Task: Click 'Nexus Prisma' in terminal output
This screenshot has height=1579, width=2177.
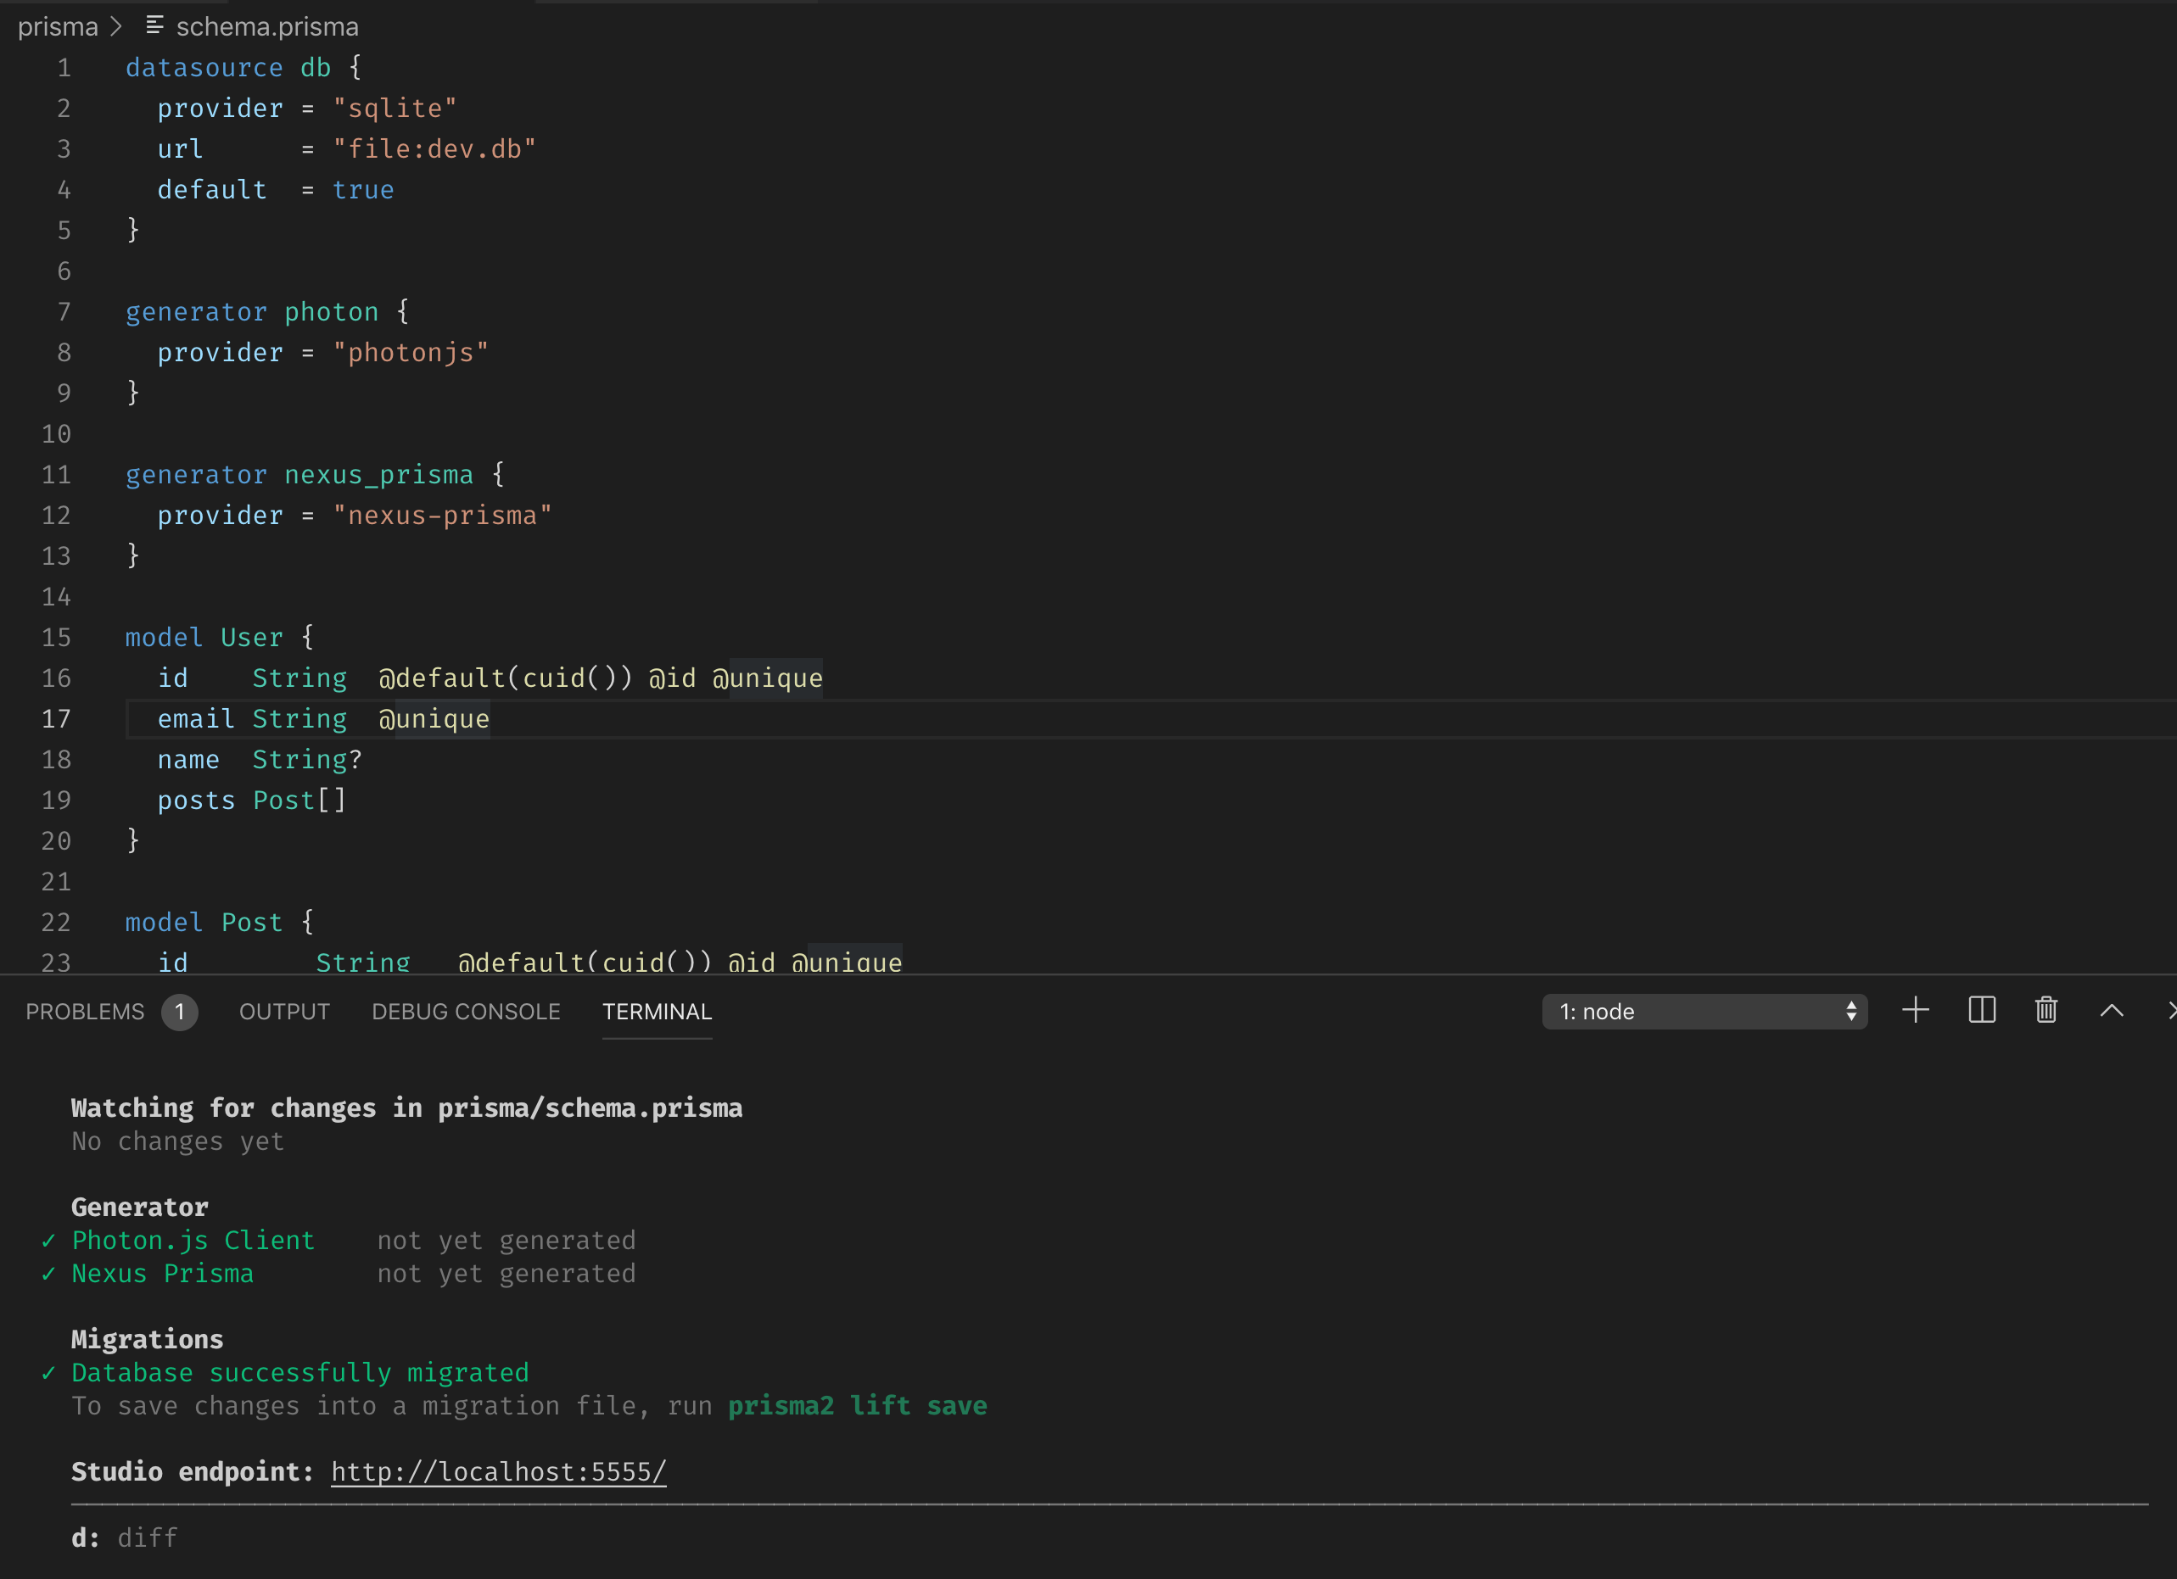Action: coord(162,1273)
